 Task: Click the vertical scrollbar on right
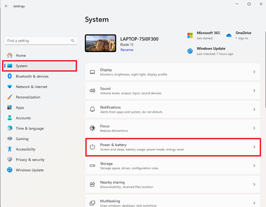[265, 69]
